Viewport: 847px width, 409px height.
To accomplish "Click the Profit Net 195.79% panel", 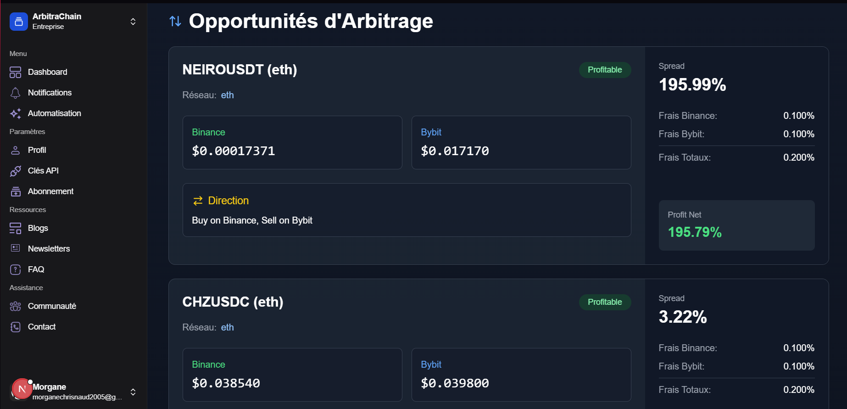I will (736, 225).
